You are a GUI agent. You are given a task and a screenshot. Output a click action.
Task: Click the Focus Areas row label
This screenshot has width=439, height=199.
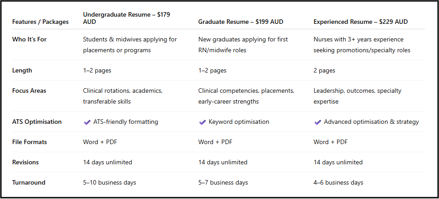29,91
